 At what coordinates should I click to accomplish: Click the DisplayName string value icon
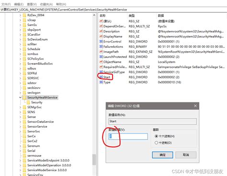click(x=101, y=36)
